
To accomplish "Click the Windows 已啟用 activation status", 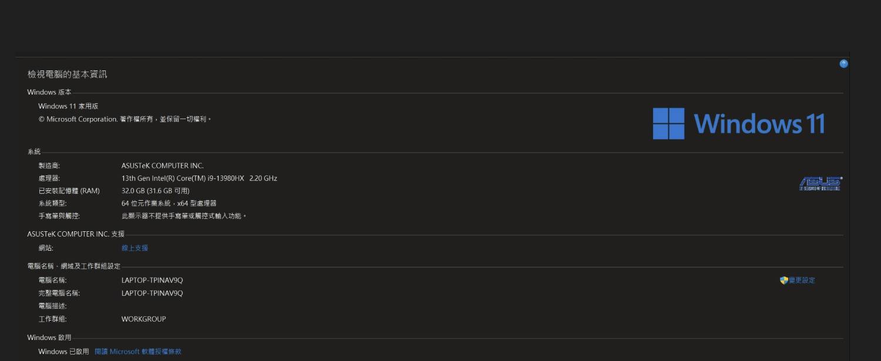I will pyautogui.click(x=63, y=352).
